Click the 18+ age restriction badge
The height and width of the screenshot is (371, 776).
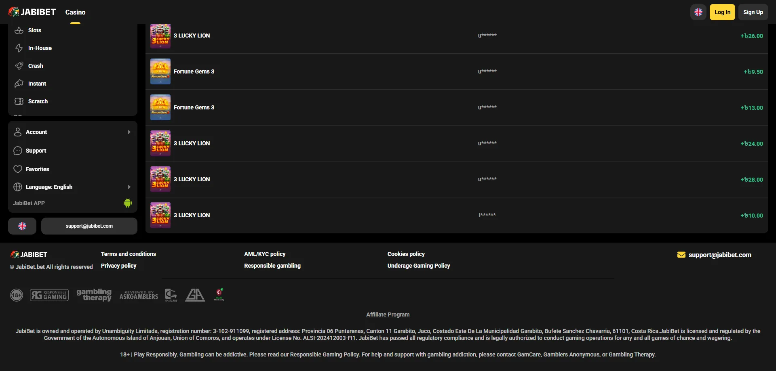[17, 295]
